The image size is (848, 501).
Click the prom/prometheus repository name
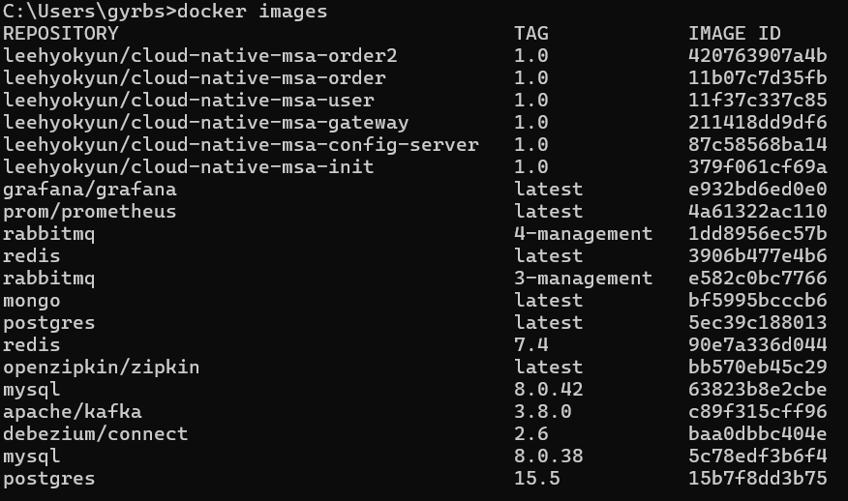tap(90, 212)
